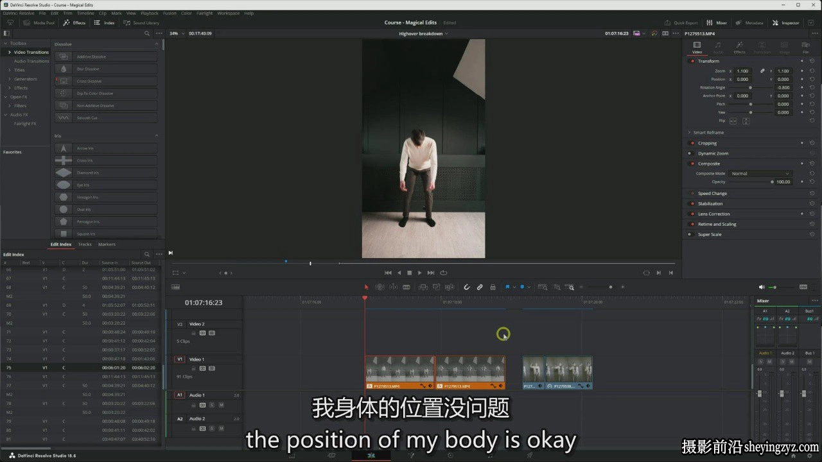Switch to the Markers tab
The height and width of the screenshot is (462, 822).
107,244
